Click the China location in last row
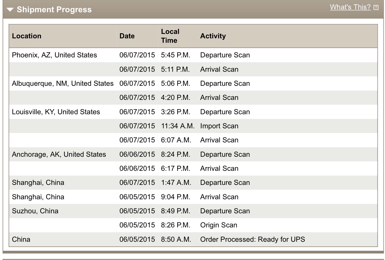The height and width of the screenshot is (260, 385). pyautogui.click(x=21, y=239)
